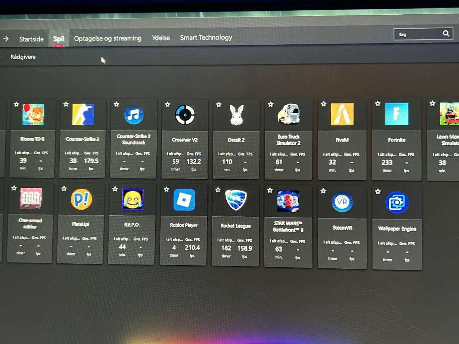Favorite R.E.P.O. with its star
The image size is (459, 344).
coord(115,189)
